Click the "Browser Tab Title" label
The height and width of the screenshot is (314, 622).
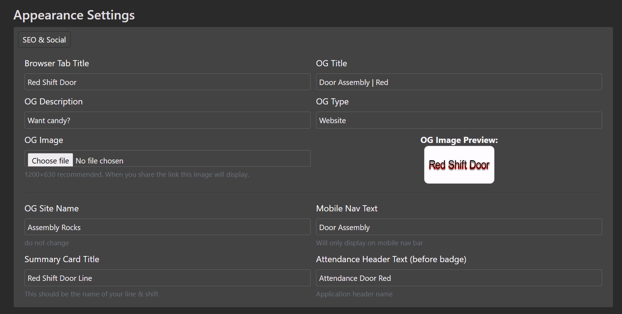coord(57,63)
